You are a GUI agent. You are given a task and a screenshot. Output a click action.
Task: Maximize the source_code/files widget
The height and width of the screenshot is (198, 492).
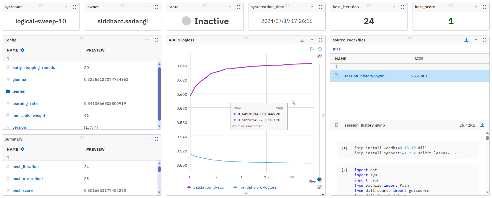pos(485,40)
